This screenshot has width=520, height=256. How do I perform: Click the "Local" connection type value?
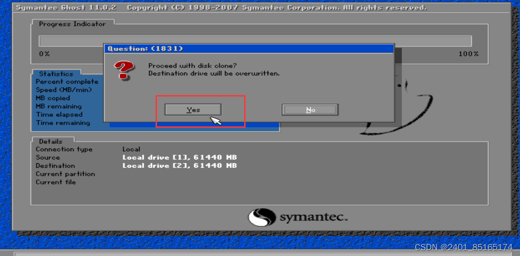click(x=131, y=149)
